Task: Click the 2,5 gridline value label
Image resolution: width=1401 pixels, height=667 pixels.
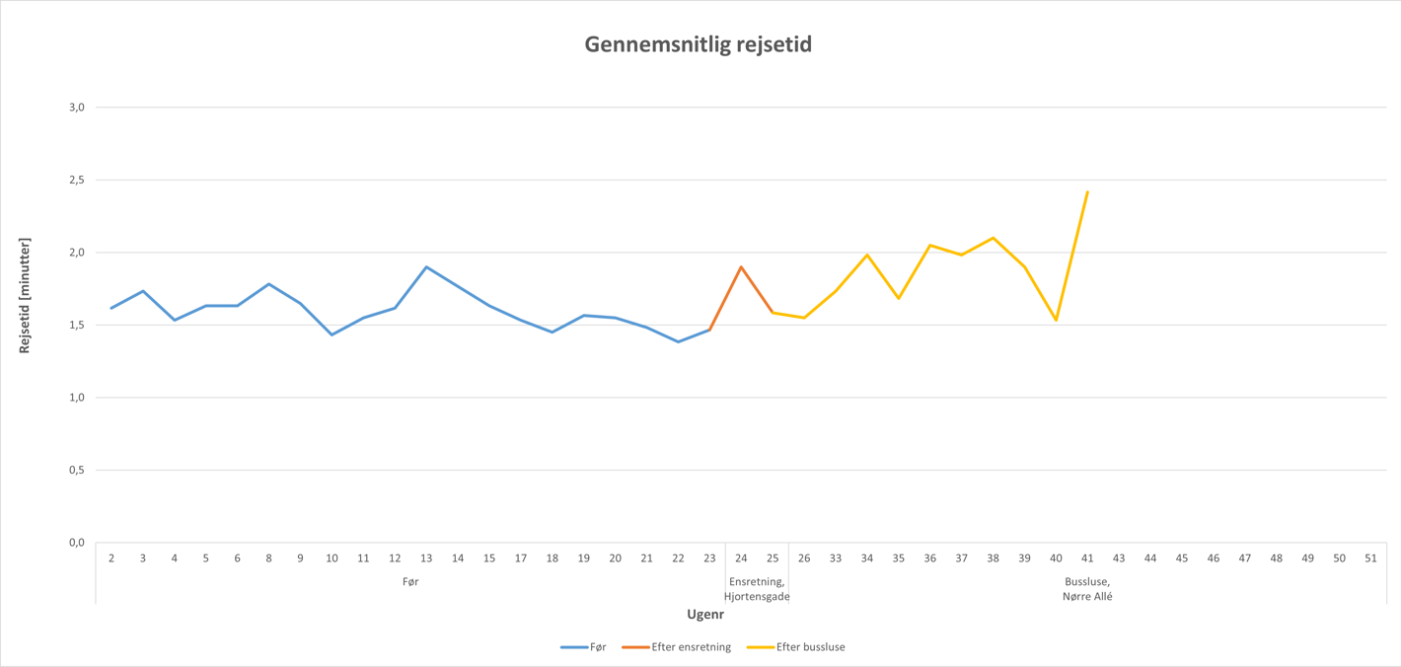Action: [76, 180]
